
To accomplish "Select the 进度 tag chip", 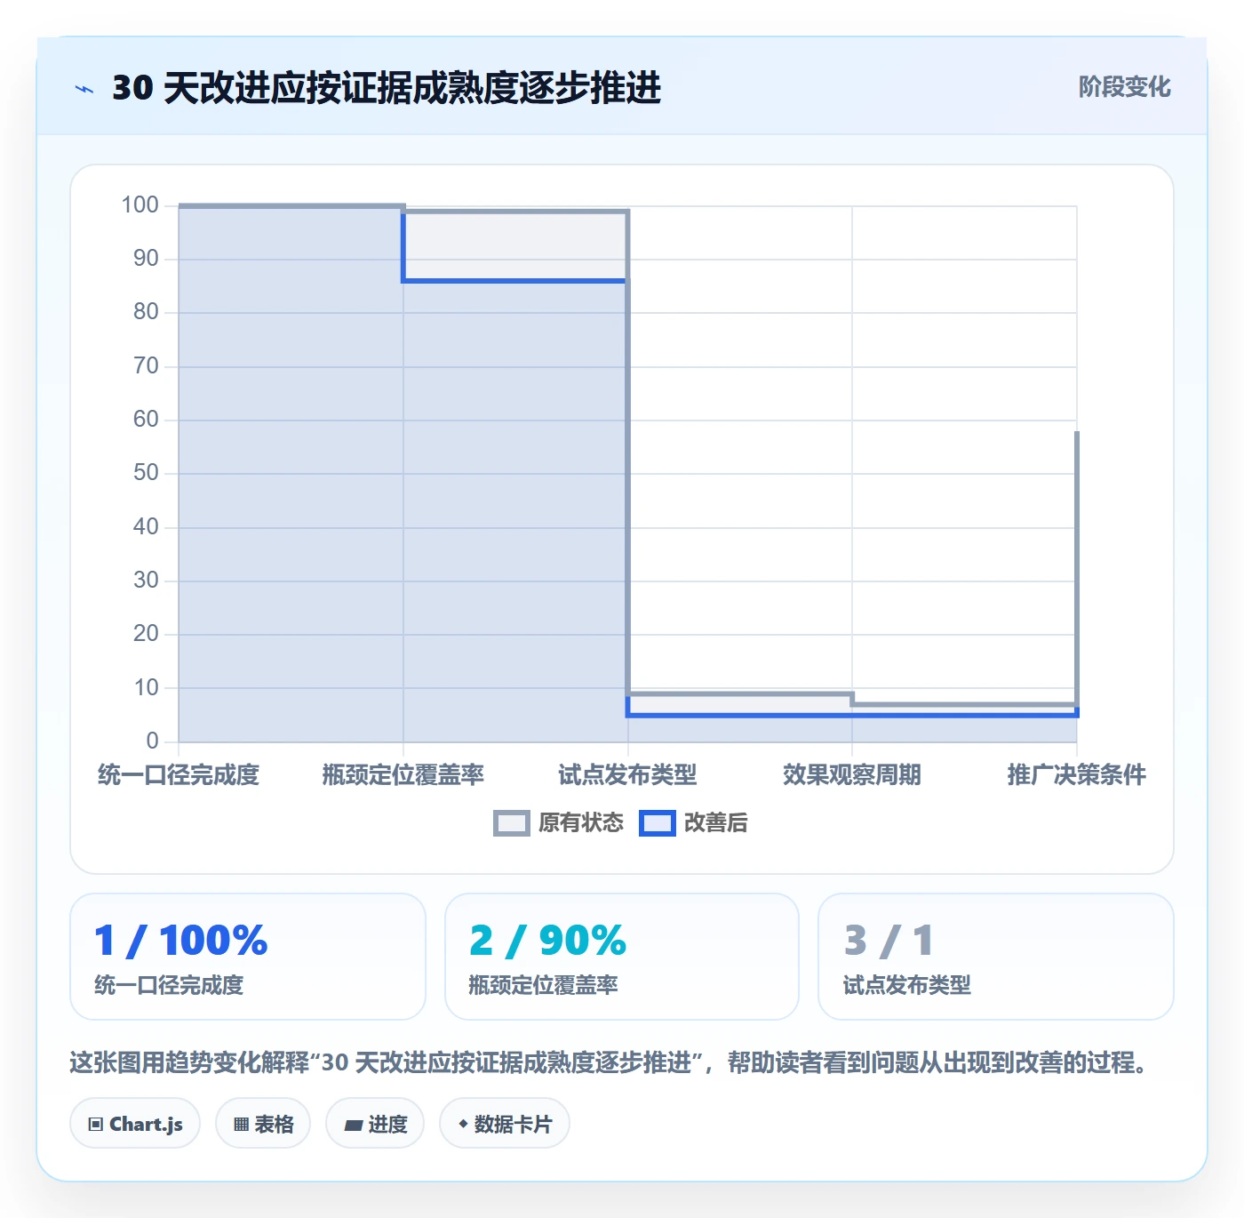I will click(375, 1124).
